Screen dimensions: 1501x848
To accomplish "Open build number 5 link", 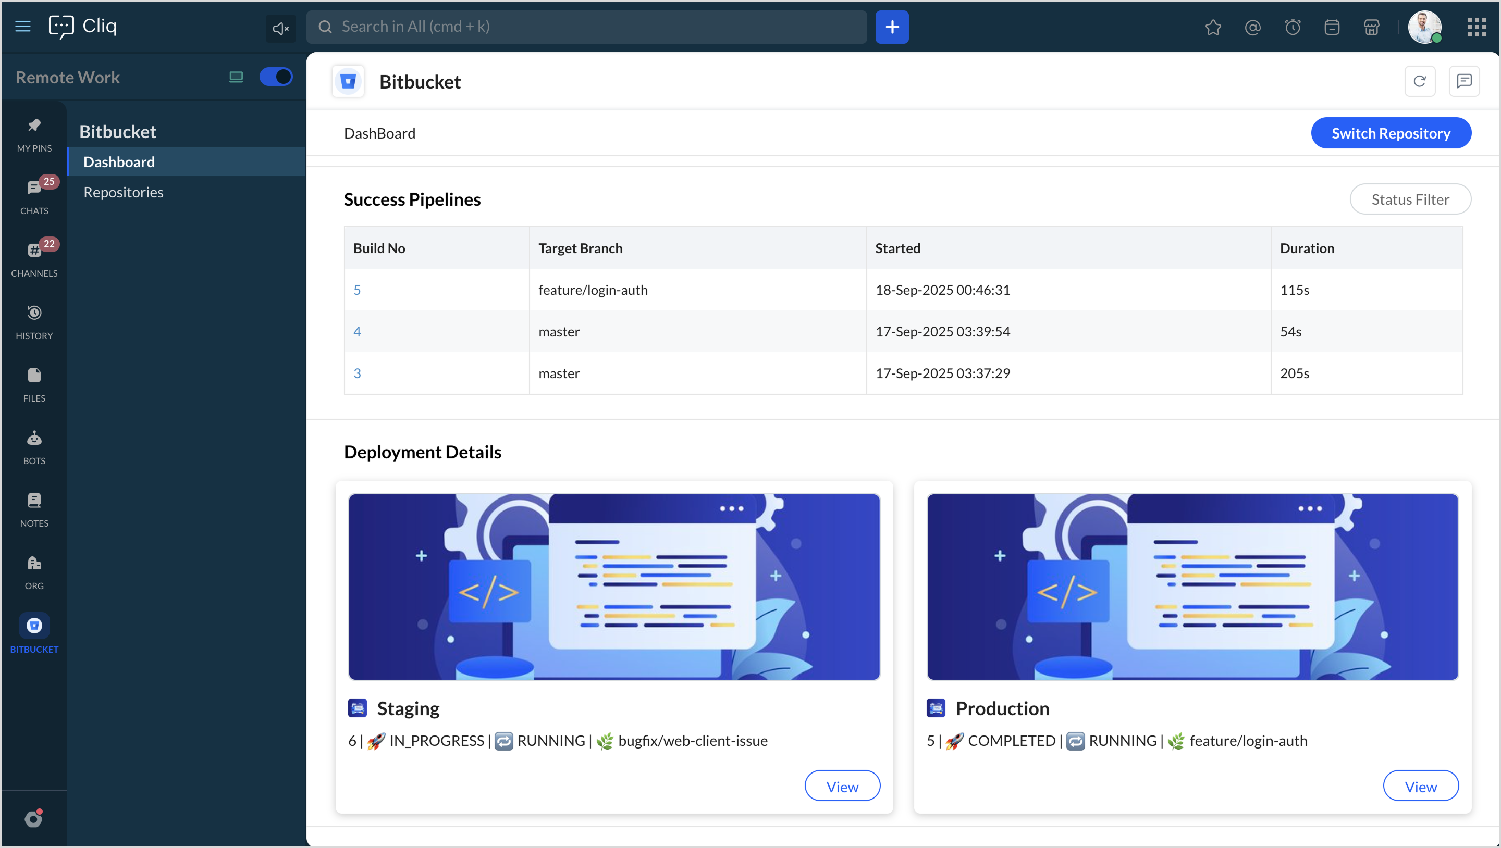I will coord(357,290).
